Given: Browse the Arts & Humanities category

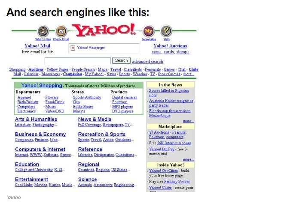Looking at the screenshot, I should pos(36,119).
